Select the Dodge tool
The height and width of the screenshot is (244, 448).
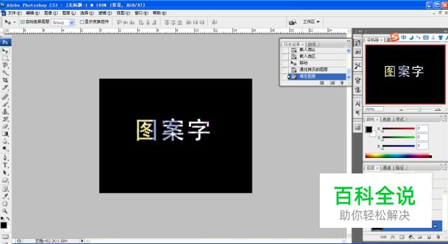click(x=5, y=149)
